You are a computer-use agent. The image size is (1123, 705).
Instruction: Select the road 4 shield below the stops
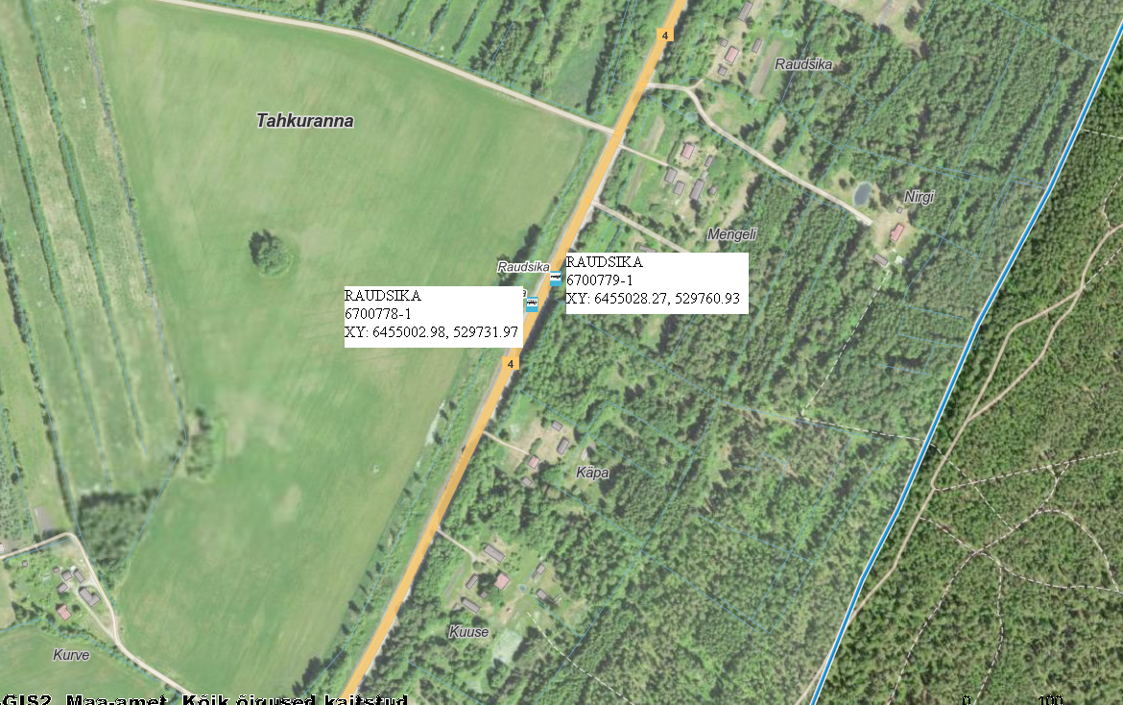pyautogui.click(x=511, y=364)
